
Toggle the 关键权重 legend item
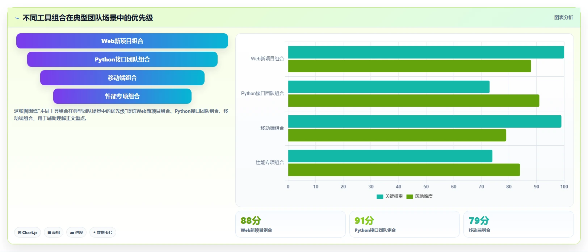[390, 196]
